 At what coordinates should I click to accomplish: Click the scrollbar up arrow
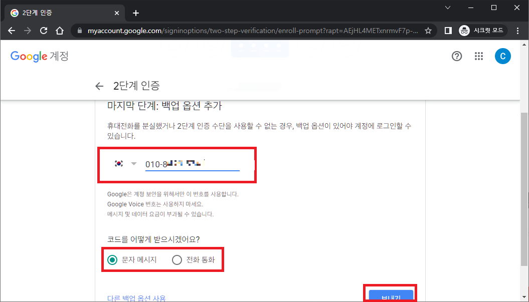click(524, 45)
